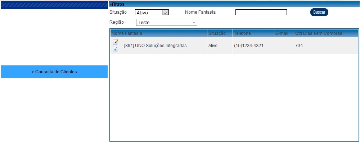Click the Telefone column header

point(253,33)
